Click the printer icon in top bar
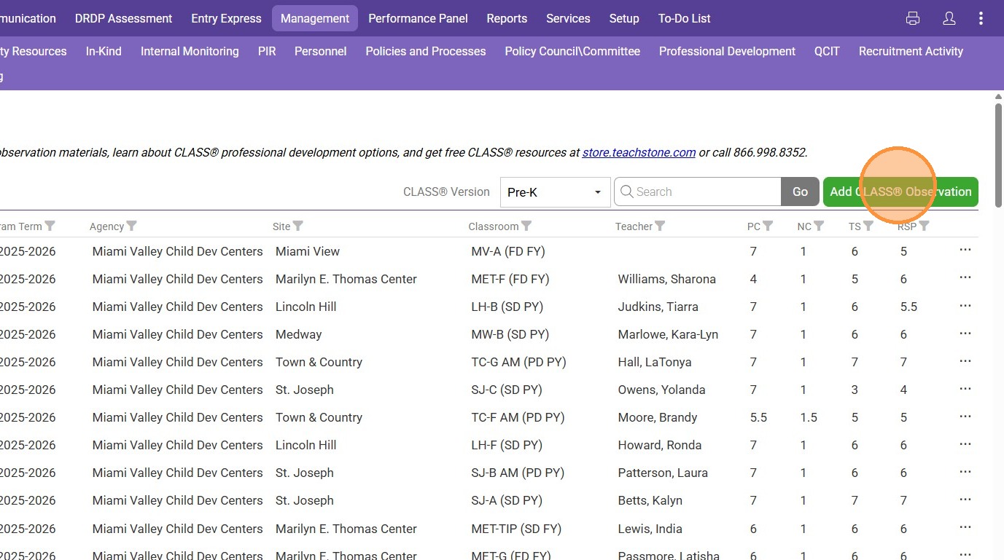The height and width of the screenshot is (560, 1004). pyautogui.click(x=912, y=19)
